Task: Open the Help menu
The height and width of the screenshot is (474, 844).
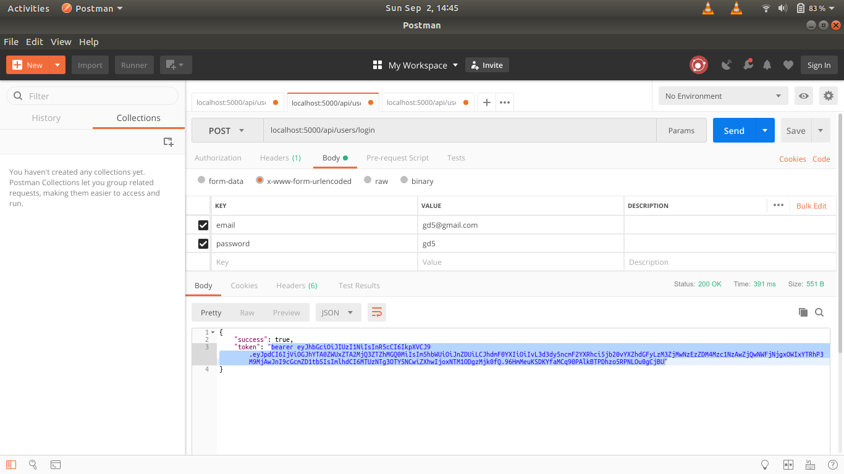Action: pyautogui.click(x=89, y=41)
